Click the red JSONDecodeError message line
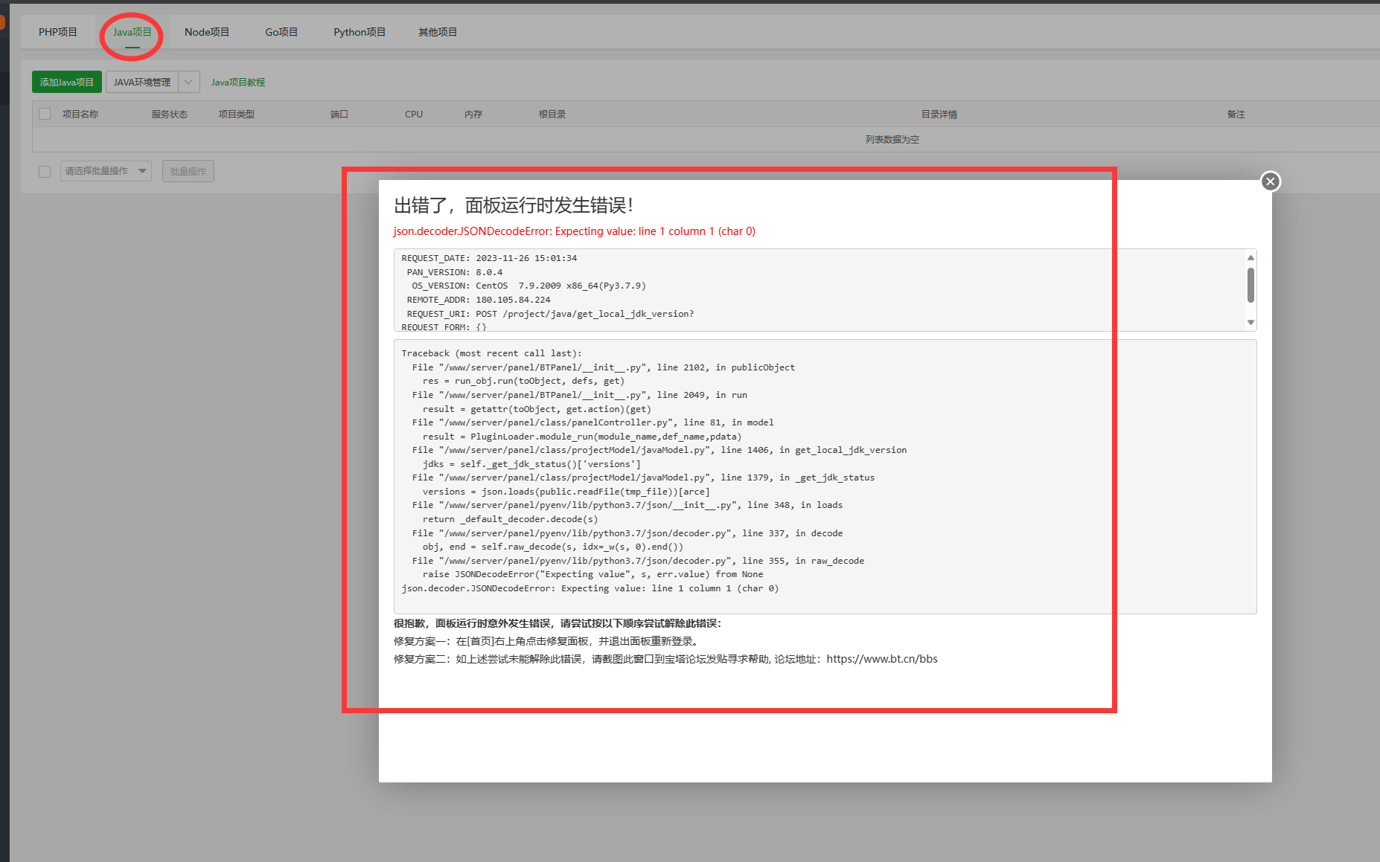 click(575, 231)
